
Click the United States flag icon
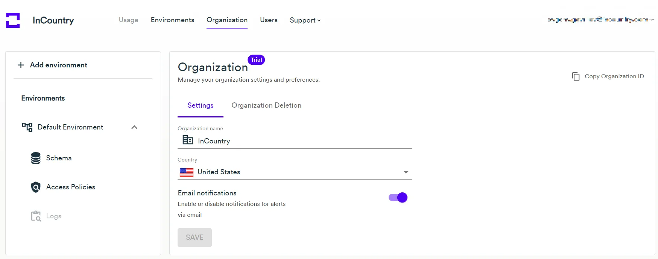(x=187, y=172)
